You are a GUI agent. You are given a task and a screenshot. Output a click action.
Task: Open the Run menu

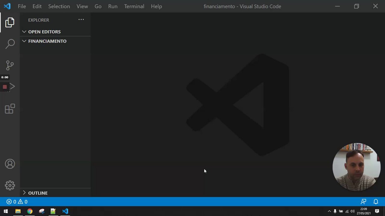(113, 6)
